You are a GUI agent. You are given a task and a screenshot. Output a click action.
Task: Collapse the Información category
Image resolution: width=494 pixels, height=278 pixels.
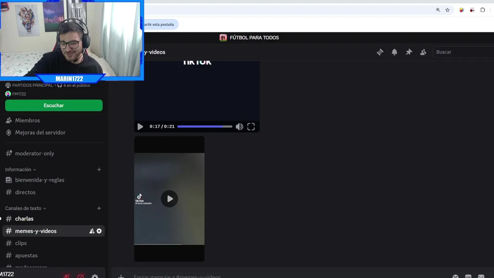click(x=20, y=170)
